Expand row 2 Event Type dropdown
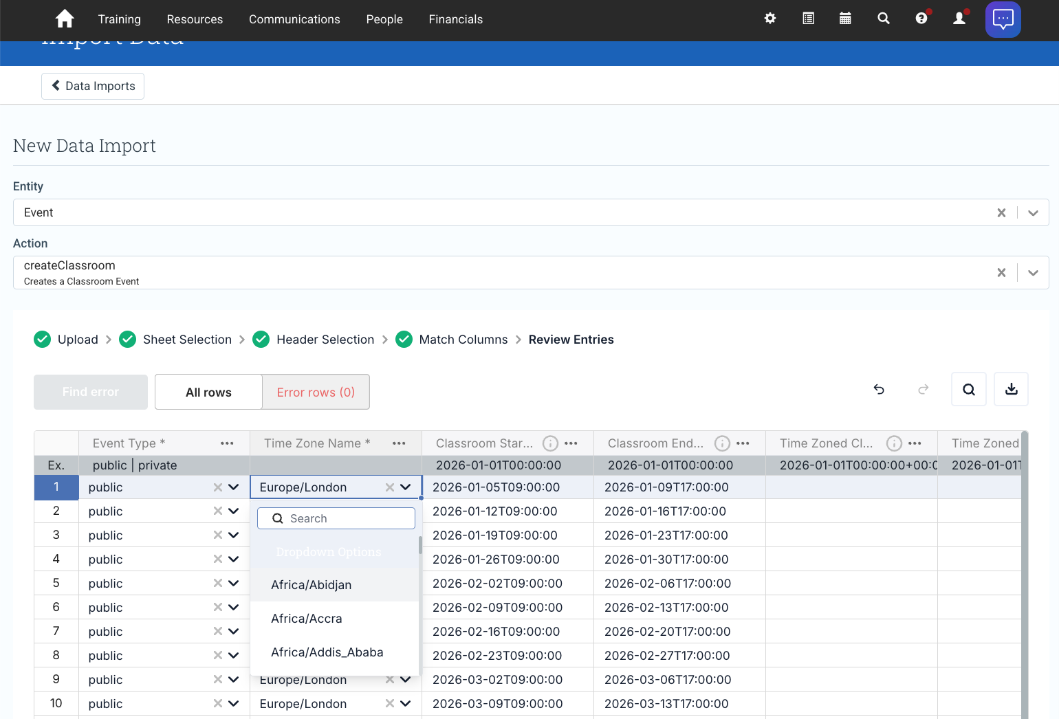The height and width of the screenshot is (719, 1059). [234, 511]
